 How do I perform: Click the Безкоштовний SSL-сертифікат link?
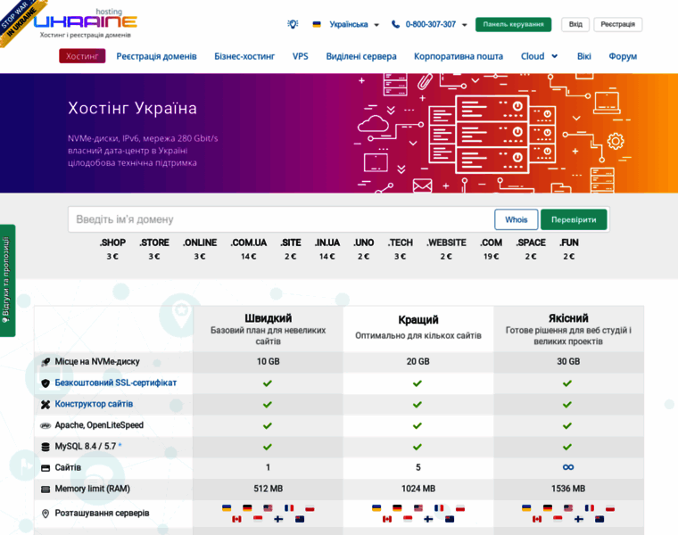116,383
